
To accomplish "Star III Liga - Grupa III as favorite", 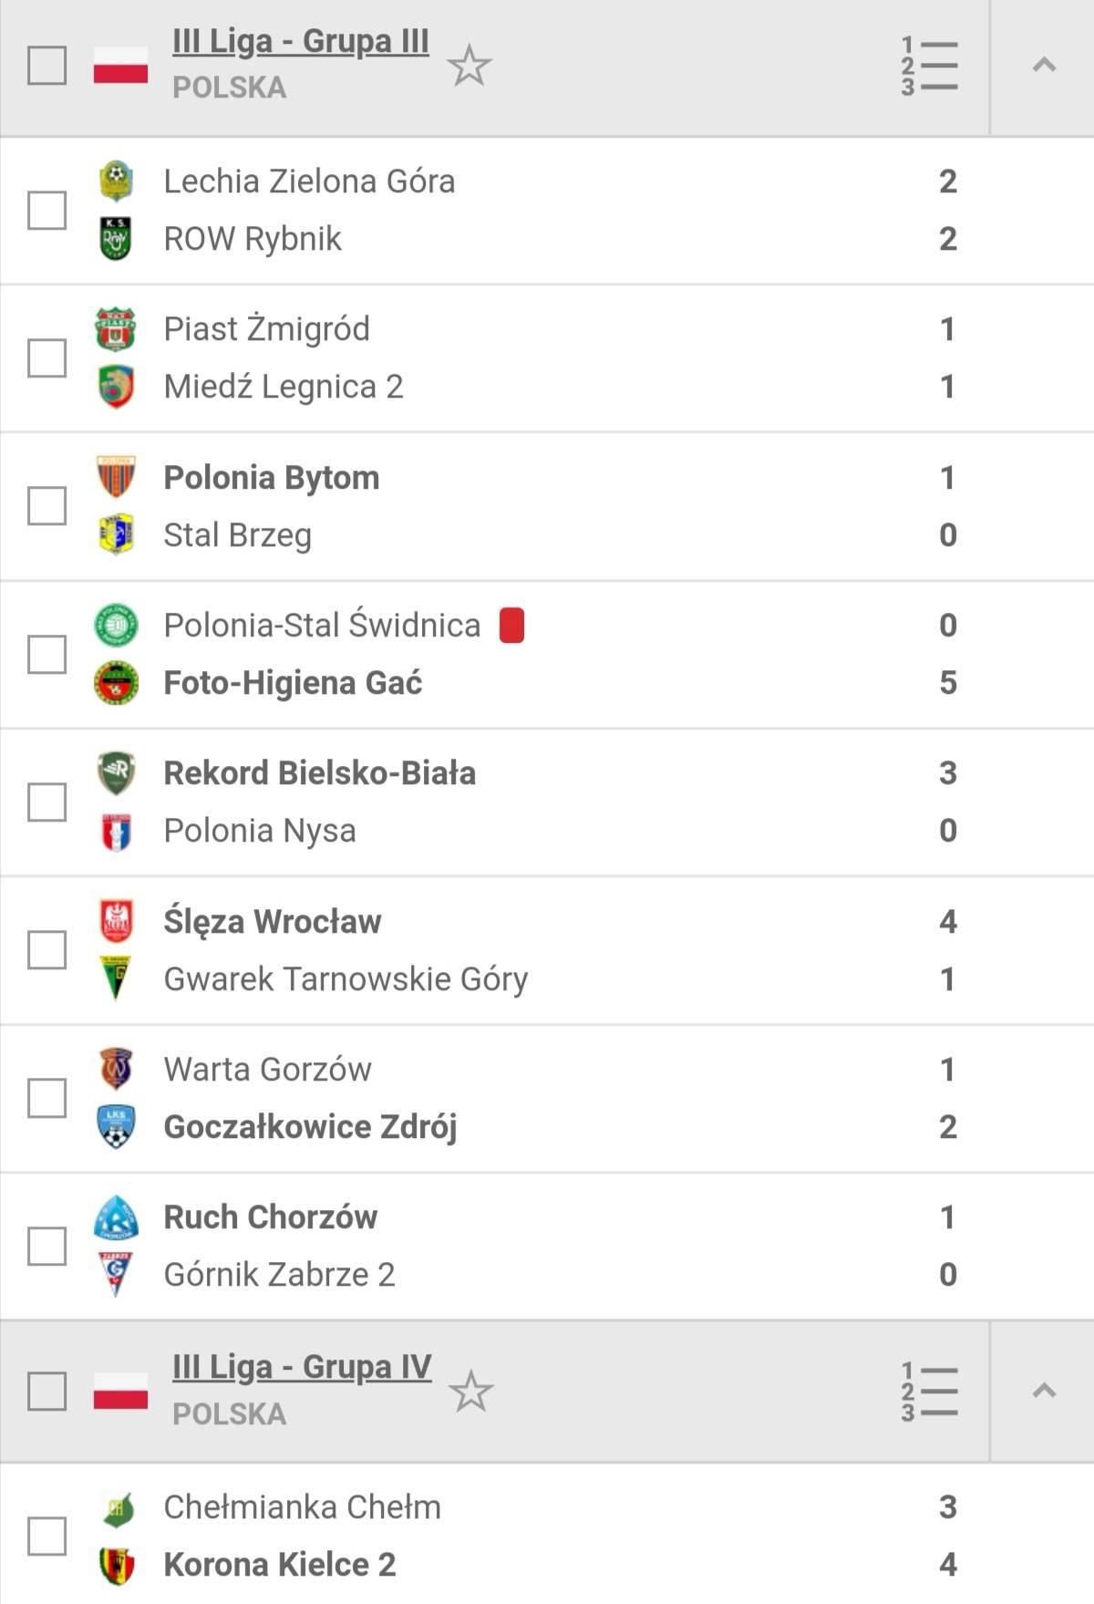I will [x=470, y=66].
